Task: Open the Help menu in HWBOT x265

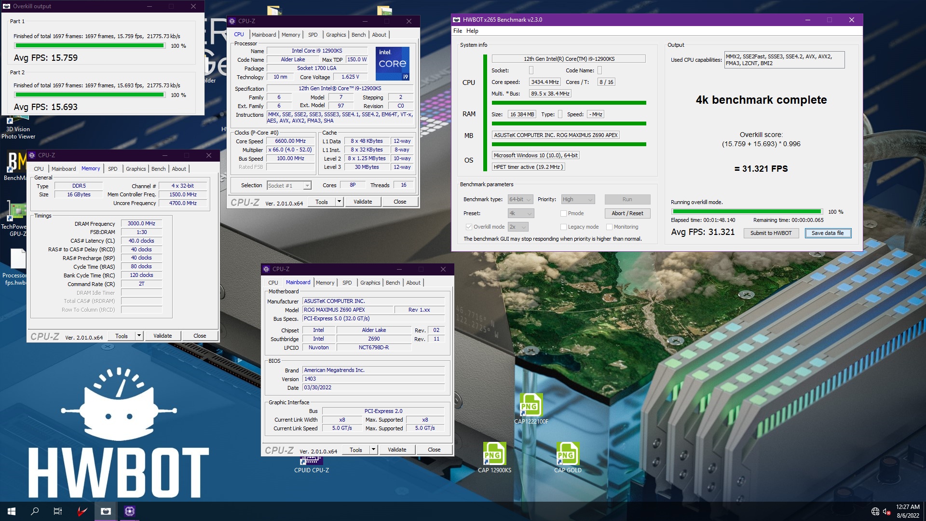Action: 472,31
